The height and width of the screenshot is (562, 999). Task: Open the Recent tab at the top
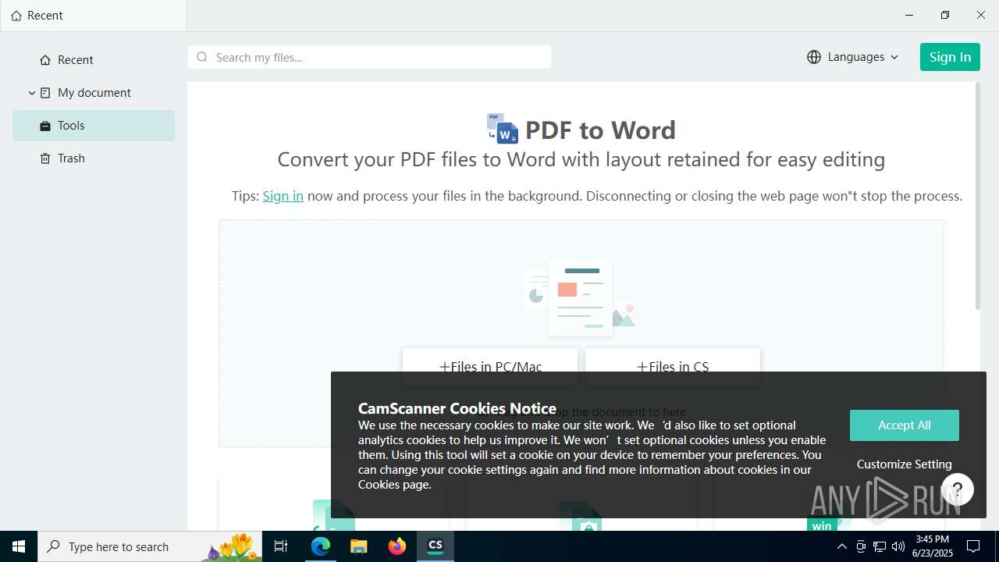point(94,16)
